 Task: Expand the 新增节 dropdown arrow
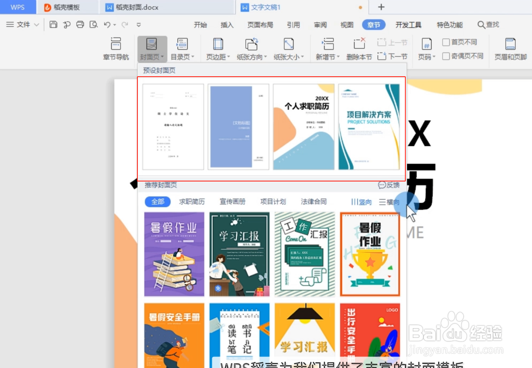tap(338, 57)
